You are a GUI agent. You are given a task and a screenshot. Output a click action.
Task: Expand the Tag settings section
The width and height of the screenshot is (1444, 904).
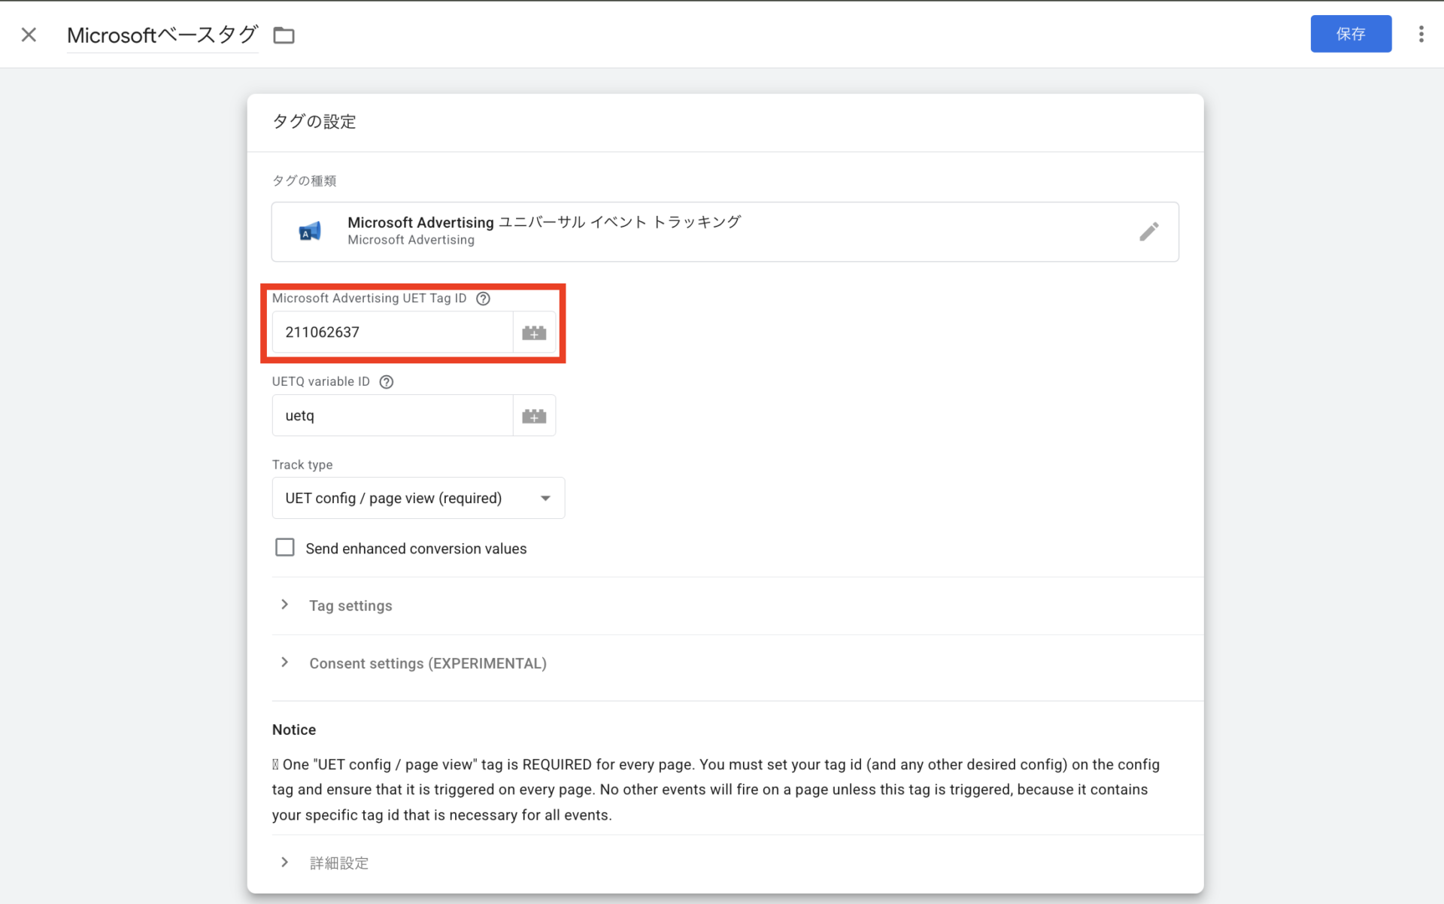coord(350,605)
